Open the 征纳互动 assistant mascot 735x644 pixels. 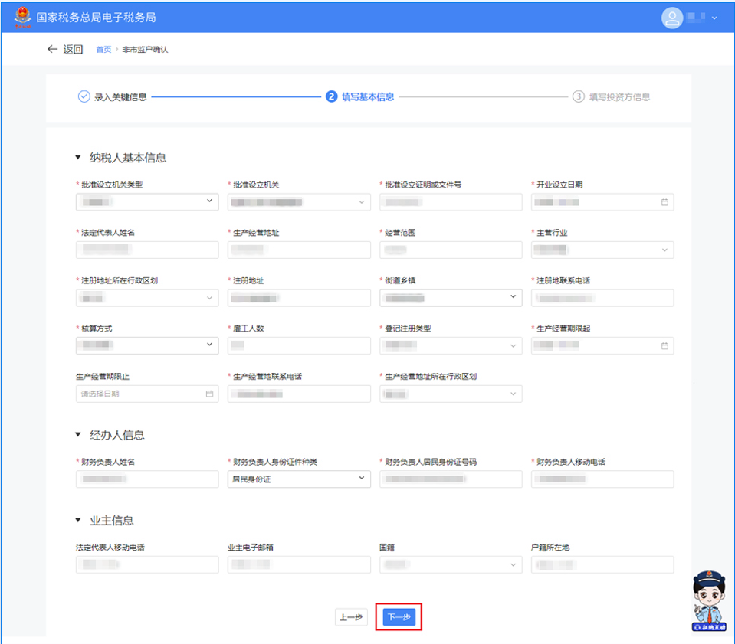point(708,601)
